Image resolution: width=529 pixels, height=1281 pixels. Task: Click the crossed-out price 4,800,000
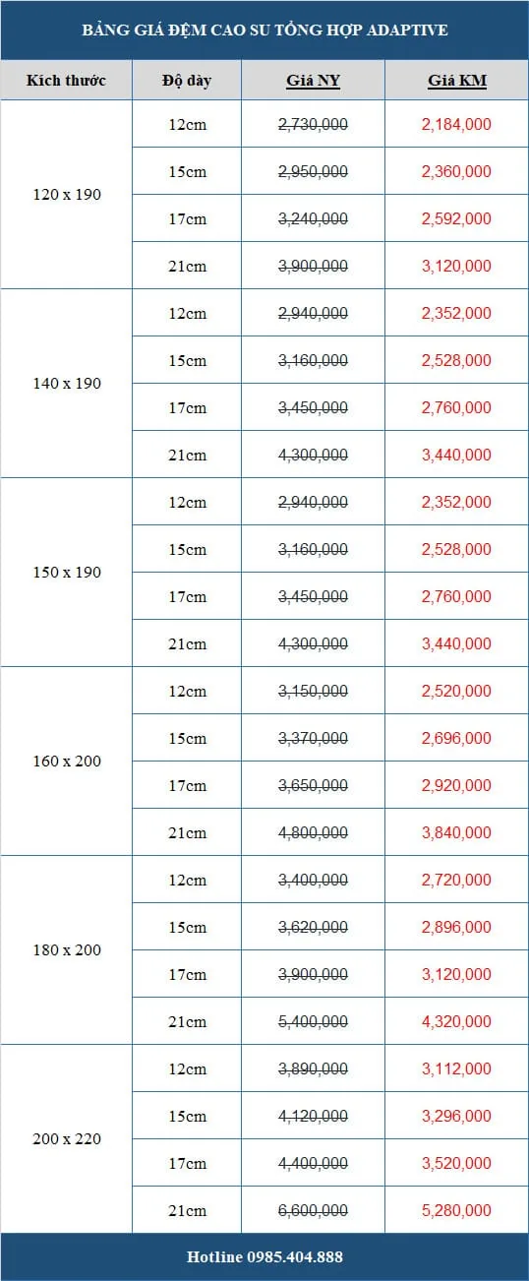[313, 832]
